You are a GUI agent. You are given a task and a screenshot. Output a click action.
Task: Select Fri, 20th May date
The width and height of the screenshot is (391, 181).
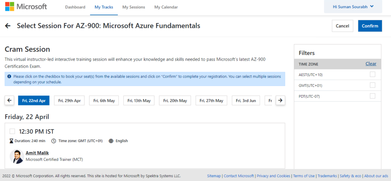pyautogui.click(x=175, y=100)
